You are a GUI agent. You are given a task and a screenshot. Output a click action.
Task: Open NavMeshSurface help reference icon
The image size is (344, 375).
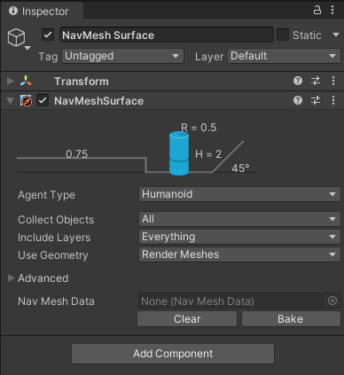click(x=298, y=100)
